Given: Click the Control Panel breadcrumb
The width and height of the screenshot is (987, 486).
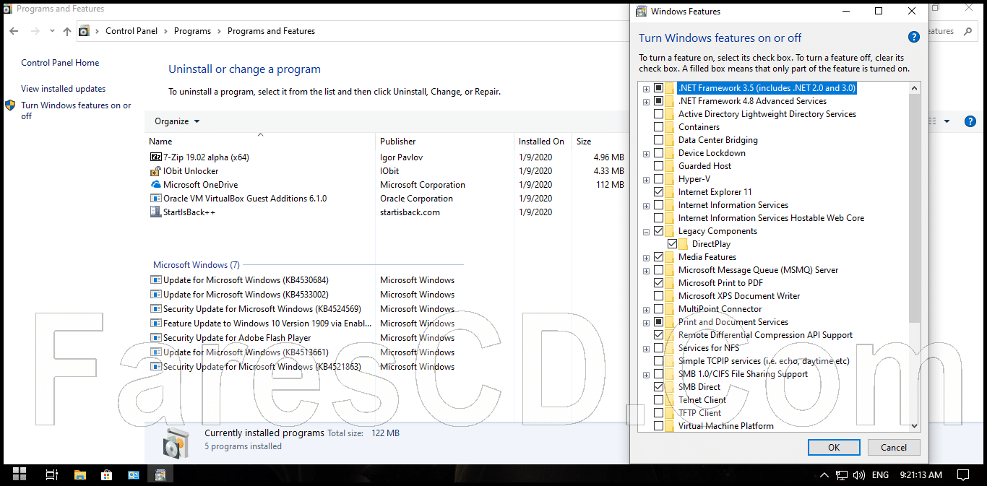Looking at the screenshot, I should 132,31.
